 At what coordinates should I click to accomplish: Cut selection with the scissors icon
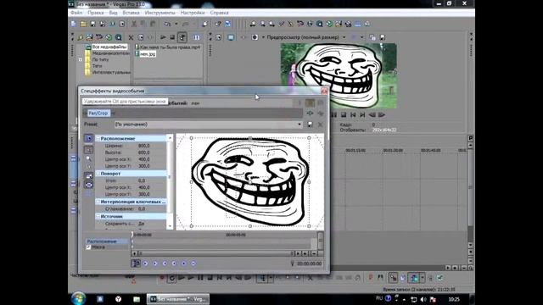pos(134,24)
